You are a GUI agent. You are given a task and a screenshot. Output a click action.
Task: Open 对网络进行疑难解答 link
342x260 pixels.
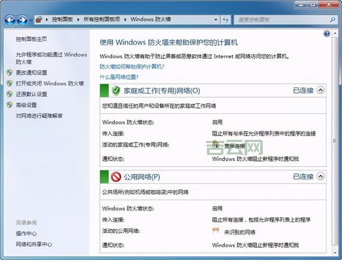tap(39, 116)
